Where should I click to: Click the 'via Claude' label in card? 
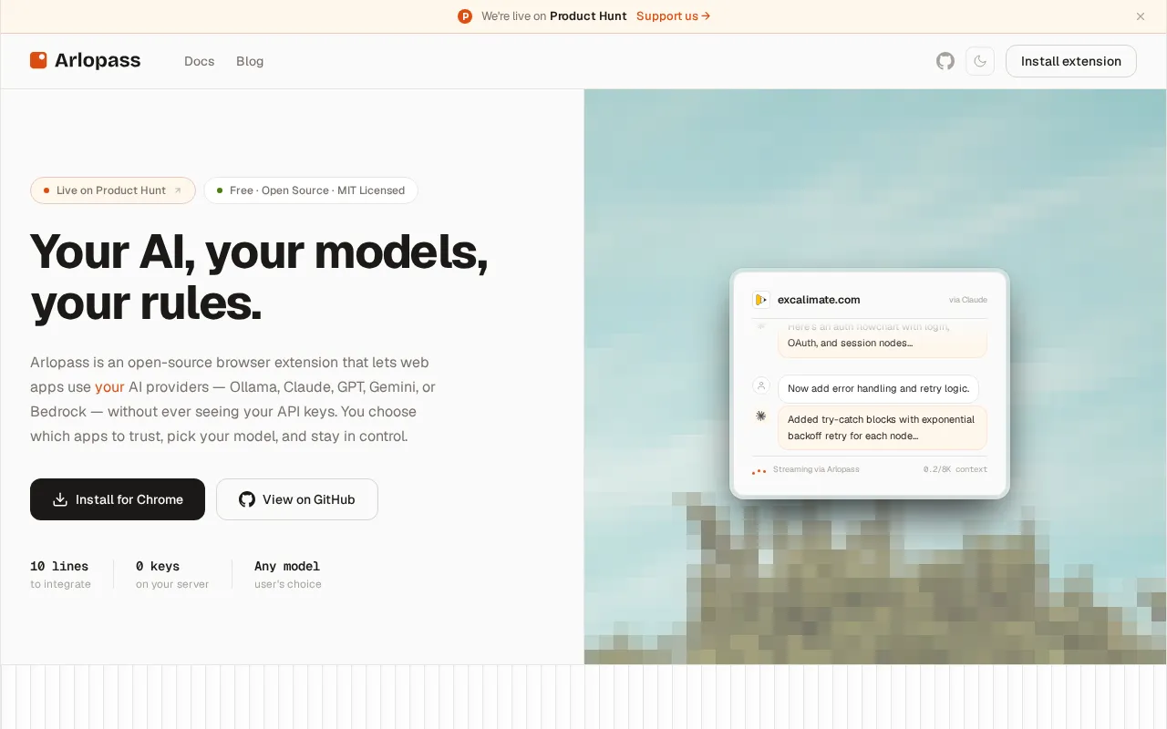[968, 300]
